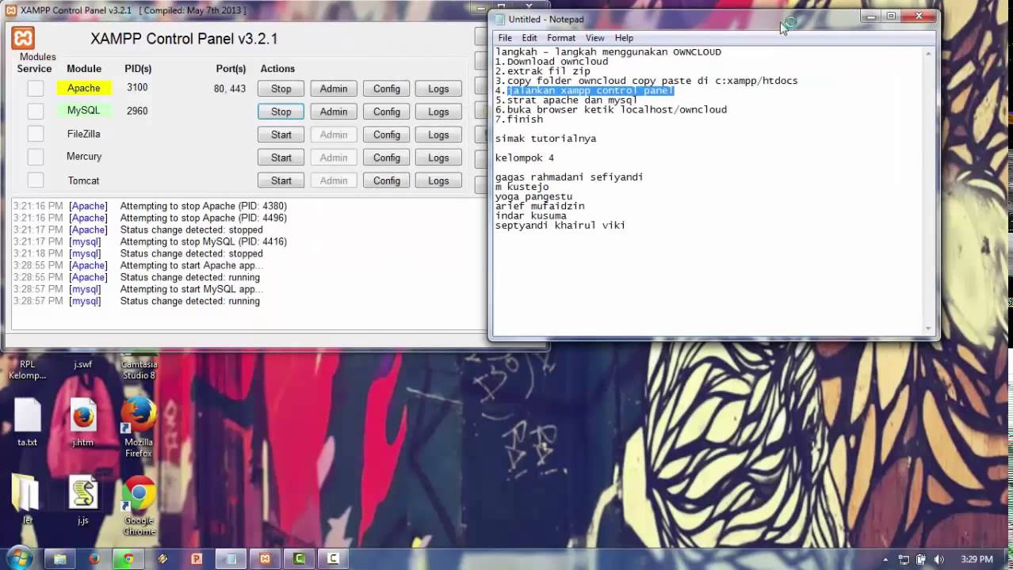Start the Mercury module
This screenshot has width=1013, height=570.
click(x=281, y=158)
